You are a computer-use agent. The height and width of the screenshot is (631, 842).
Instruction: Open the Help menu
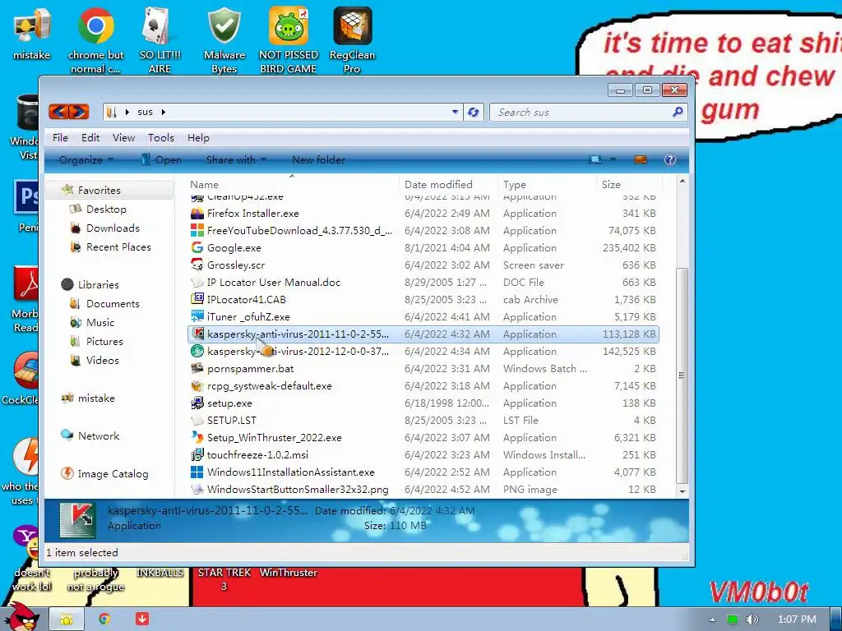point(198,137)
